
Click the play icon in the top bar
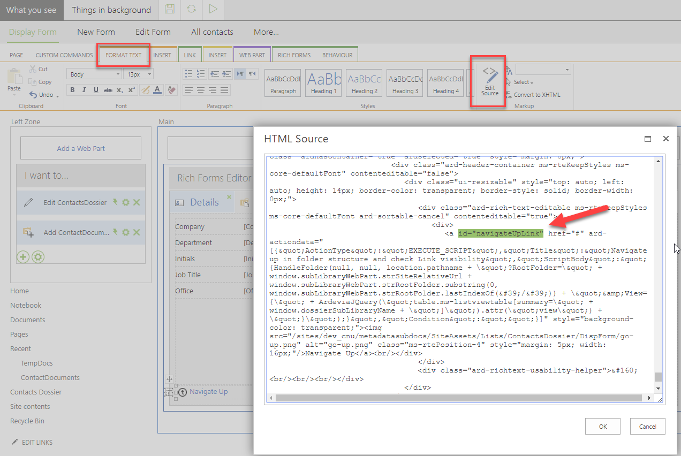pyautogui.click(x=213, y=10)
